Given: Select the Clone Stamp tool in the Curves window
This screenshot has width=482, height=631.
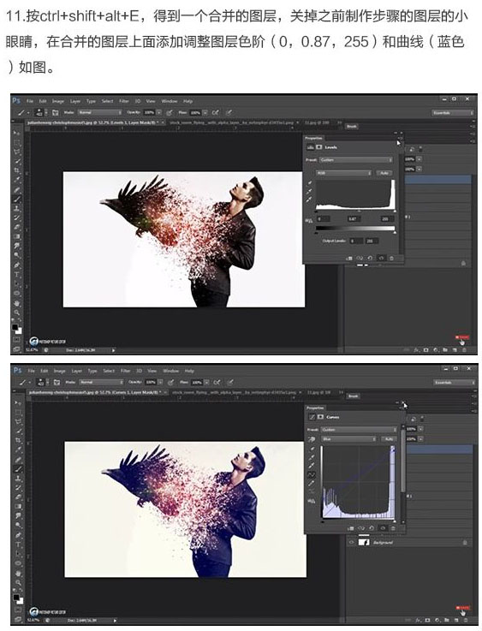Looking at the screenshot, I should point(18,479).
